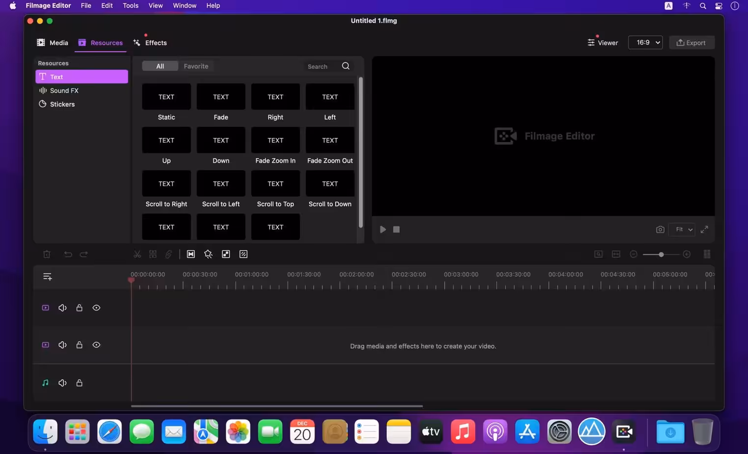The width and height of the screenshot is (748, 454).
Task: Click the Export button
Action: [692, 43]
